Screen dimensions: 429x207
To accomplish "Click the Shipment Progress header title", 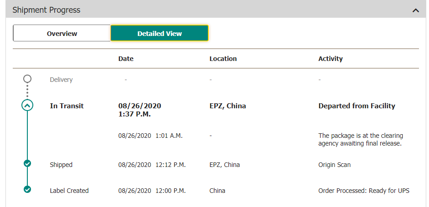I will tap(47, 10).
